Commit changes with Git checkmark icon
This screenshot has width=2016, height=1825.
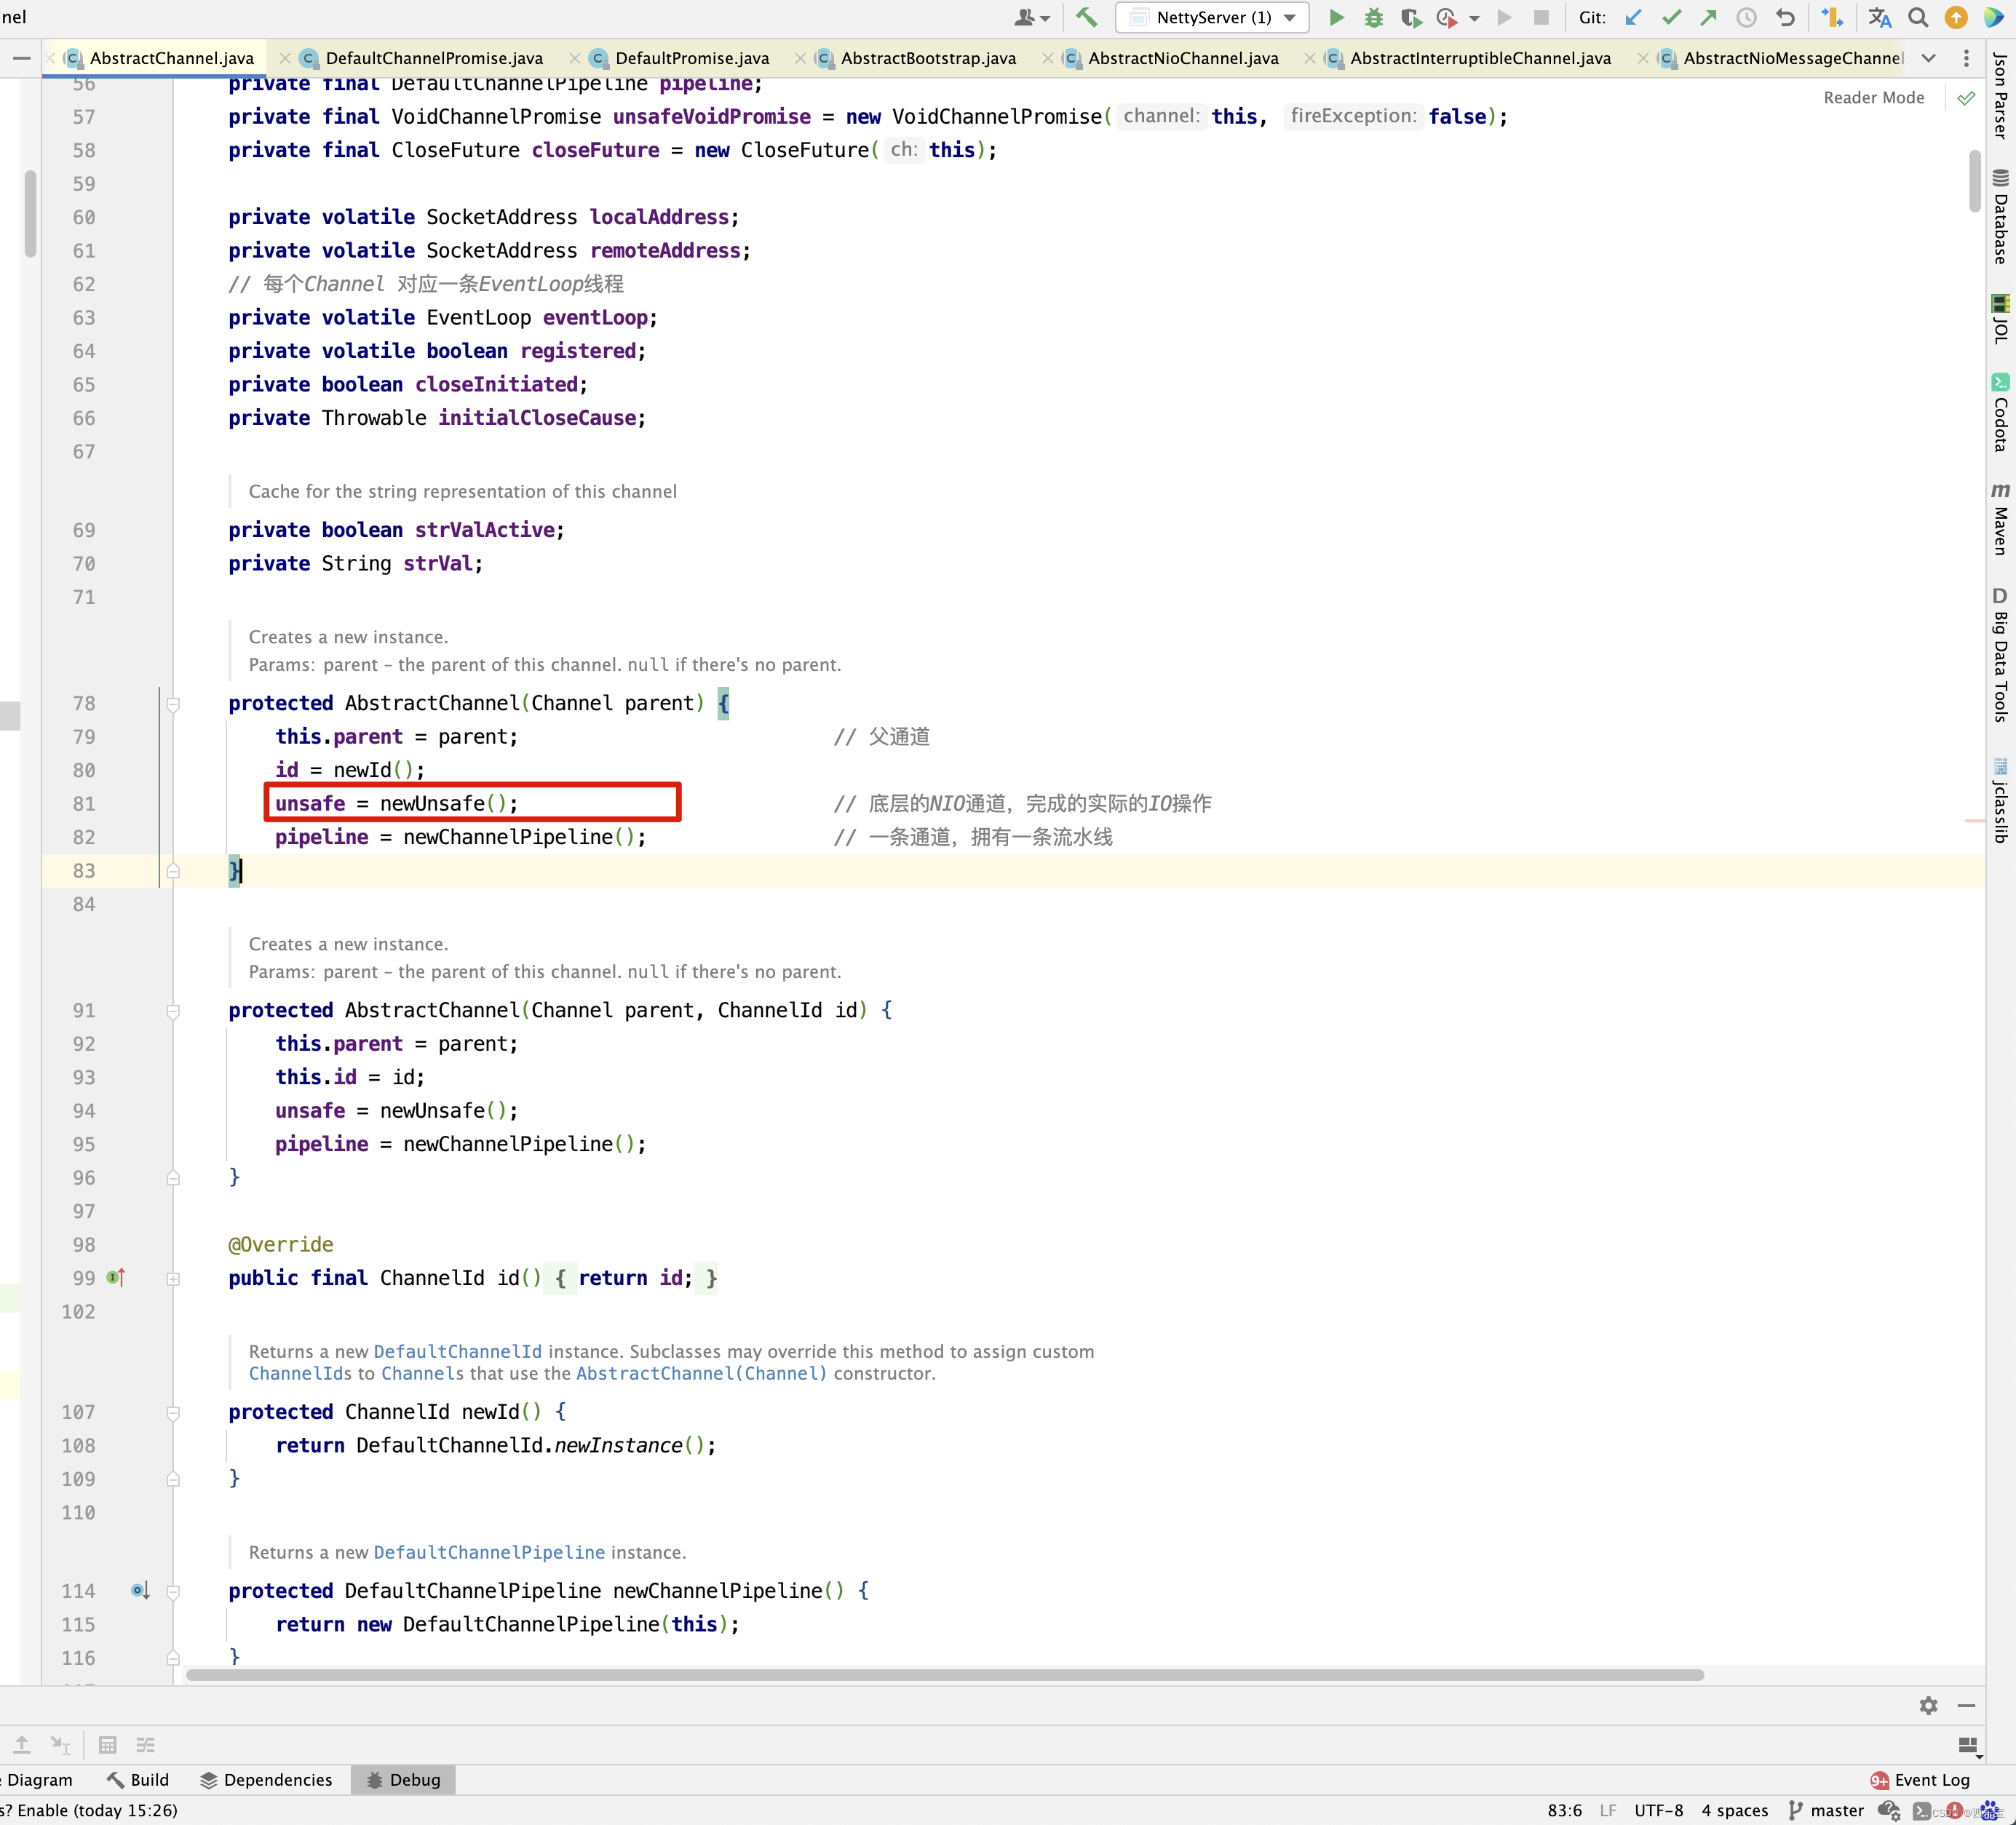point(1671,17)
